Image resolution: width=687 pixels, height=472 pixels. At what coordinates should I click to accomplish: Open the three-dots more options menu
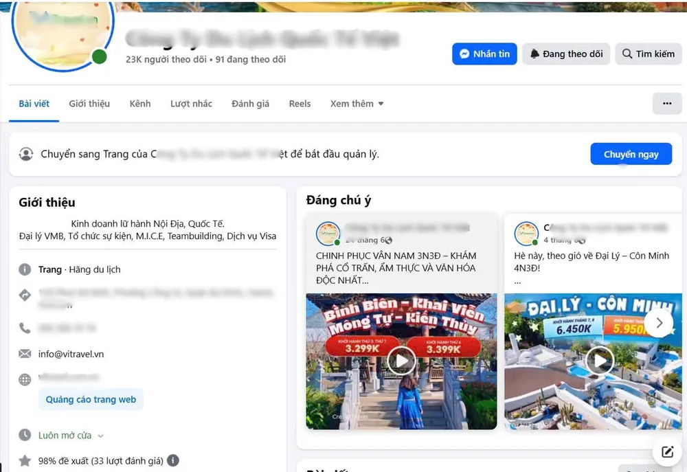click(666, 103)
